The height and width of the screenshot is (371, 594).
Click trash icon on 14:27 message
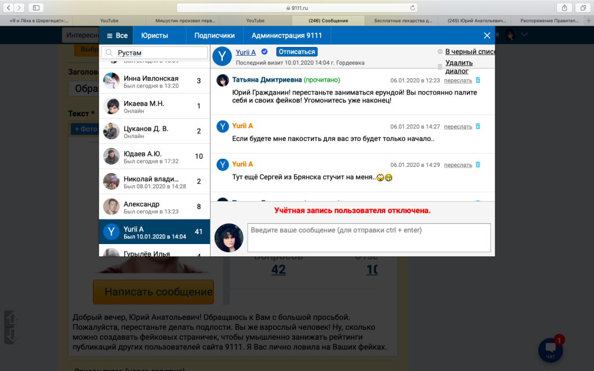[478, 126]
